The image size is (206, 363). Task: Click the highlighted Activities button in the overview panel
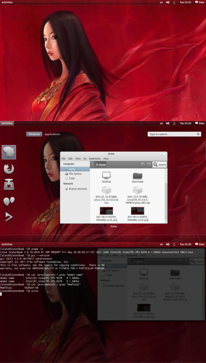[x=7, y=123]
